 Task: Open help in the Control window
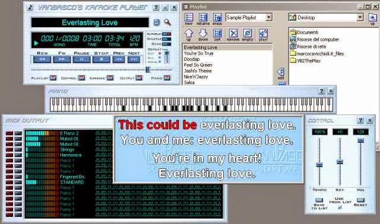click(x=360, y=120)
